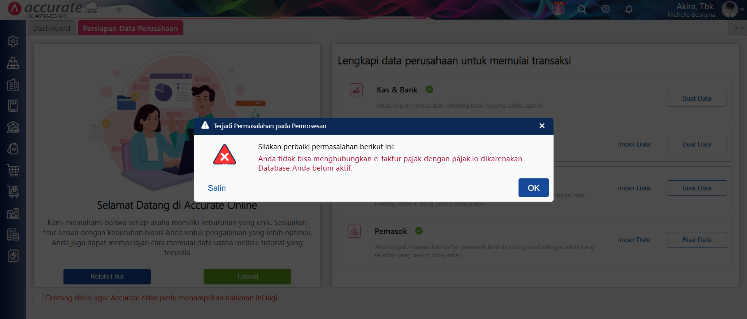Open the company building icon in sidebar
The width and height of the screenshot is (747, 319).
click(x=13, y=85)
